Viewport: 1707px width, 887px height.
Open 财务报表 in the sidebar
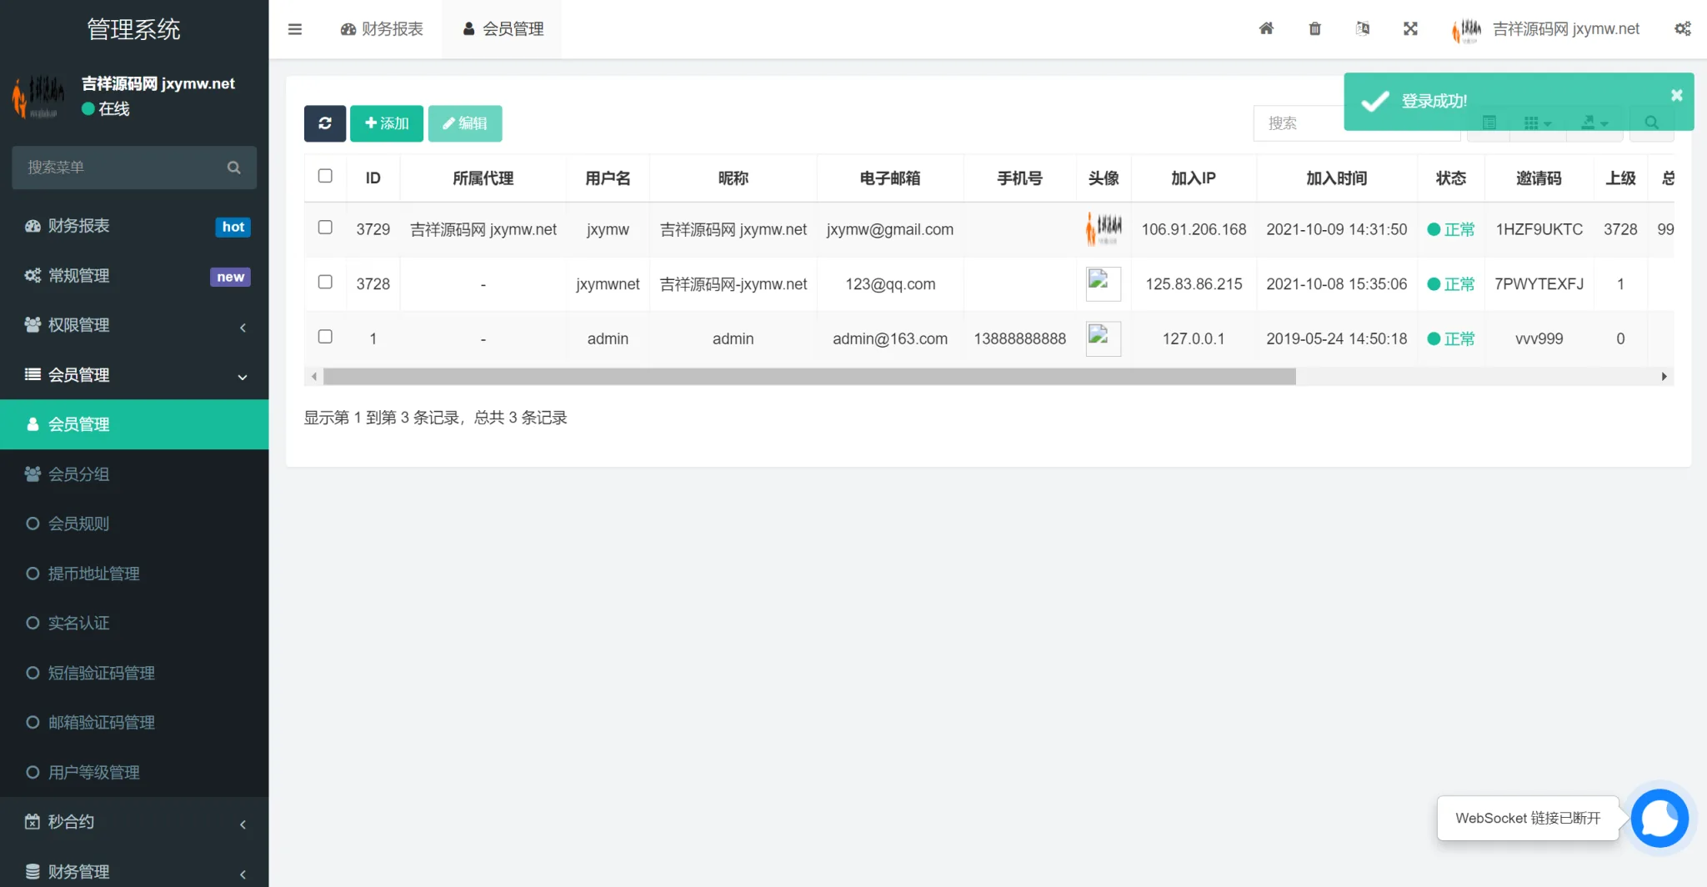tap(133, 227)
